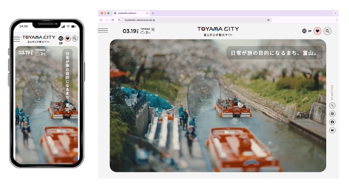Open the Instagram social link
Image resolution: width=349 pixels, height=187 pixels.
[x=332, y=114]
